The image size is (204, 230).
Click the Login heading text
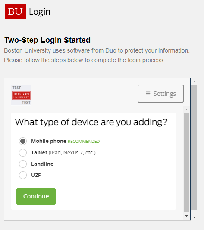point(40,12)
